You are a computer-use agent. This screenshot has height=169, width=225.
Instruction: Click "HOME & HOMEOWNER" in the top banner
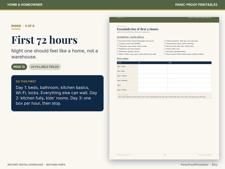[25, 5]
